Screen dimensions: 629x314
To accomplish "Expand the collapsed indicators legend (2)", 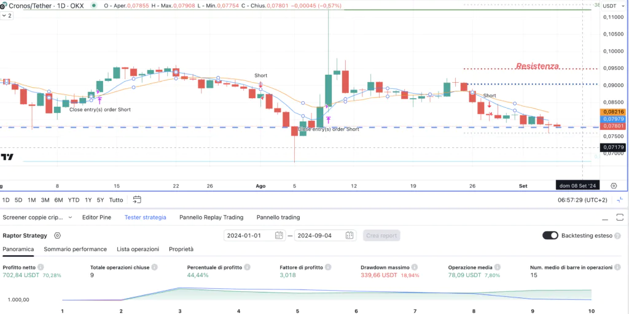I will pos(7,15).
